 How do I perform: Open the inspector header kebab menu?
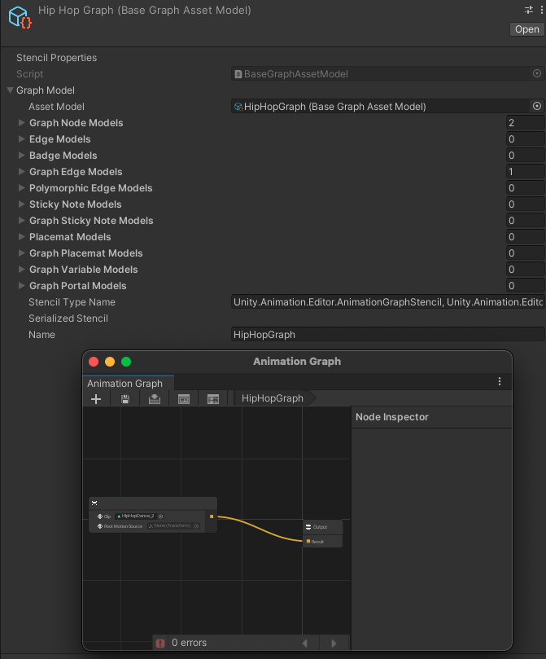click(542, 10)
